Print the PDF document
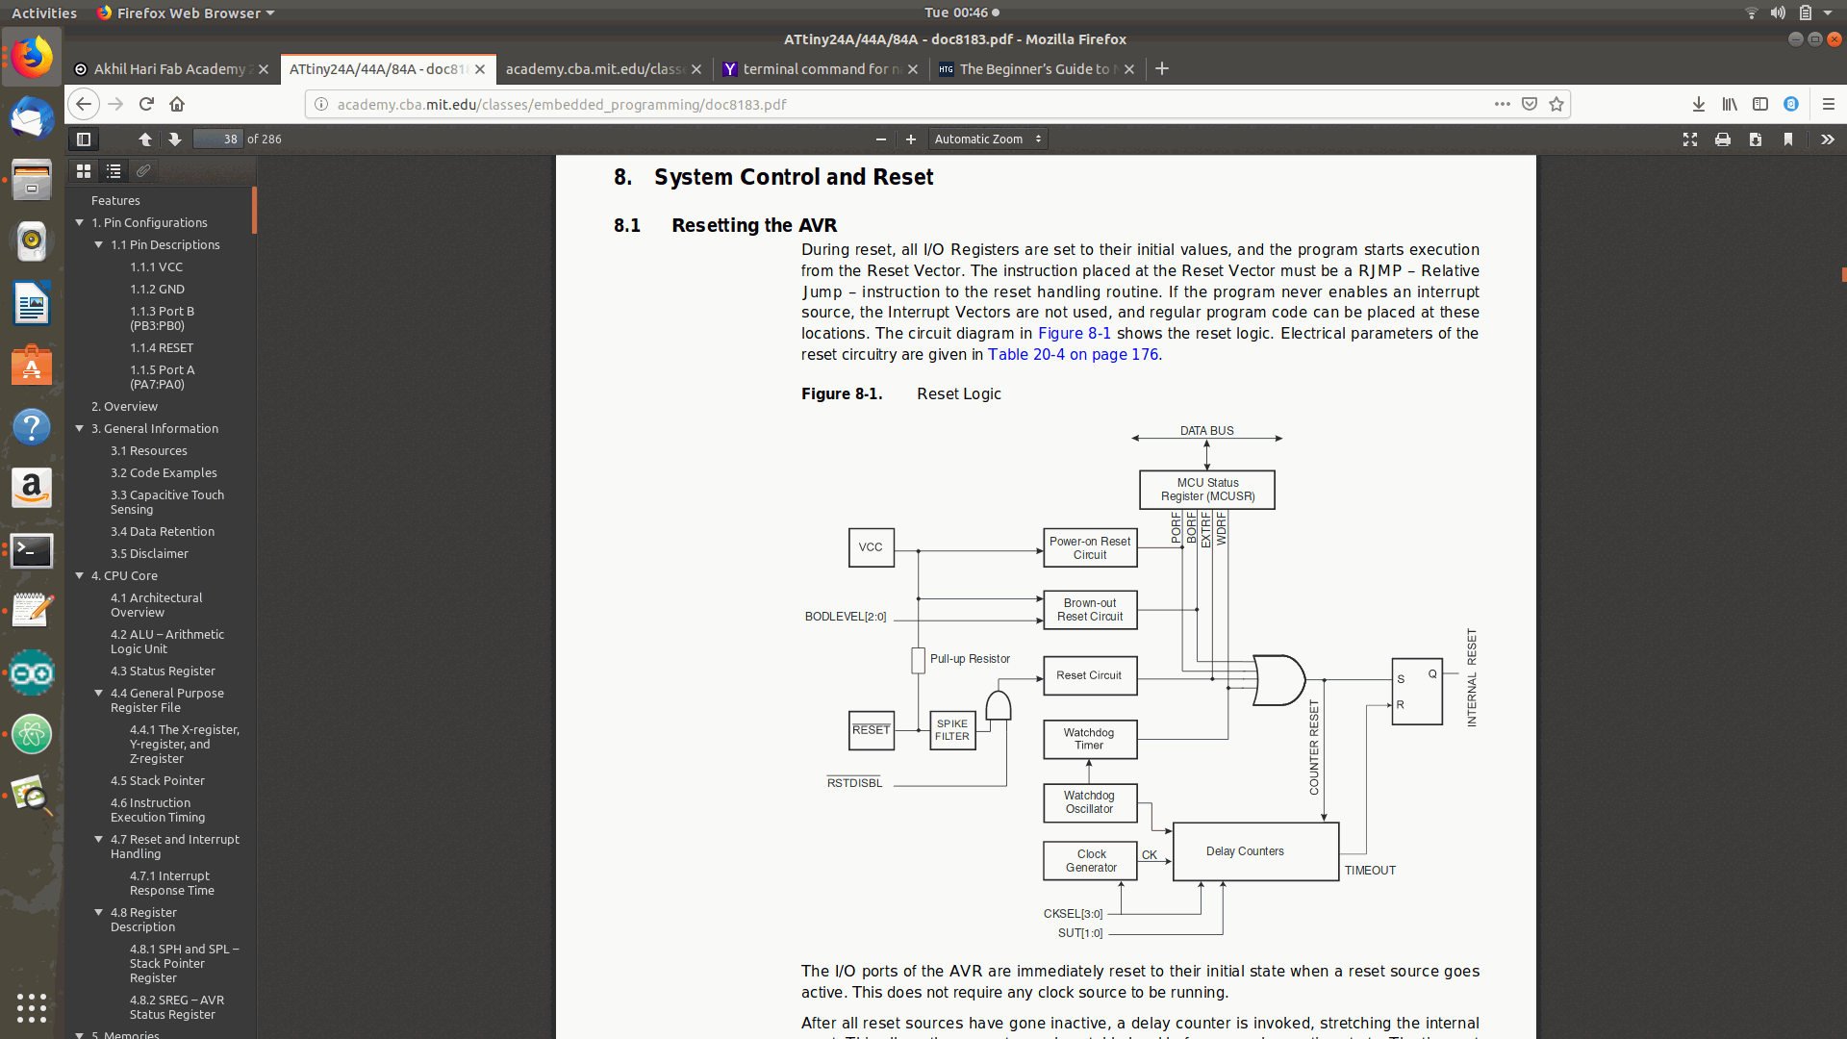1847x1039 pixels. click(x=1723, y=139)
